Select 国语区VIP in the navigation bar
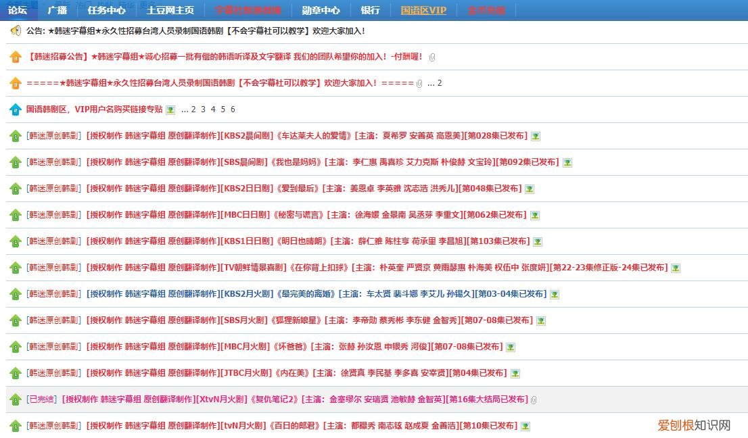The height and width of the screenshot is (438, 748). [x=423, y=10]
